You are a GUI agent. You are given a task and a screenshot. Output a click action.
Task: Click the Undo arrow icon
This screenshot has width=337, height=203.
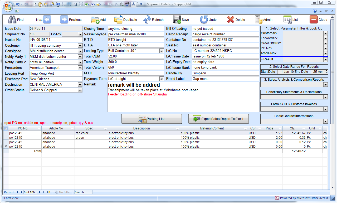(204, 20)
